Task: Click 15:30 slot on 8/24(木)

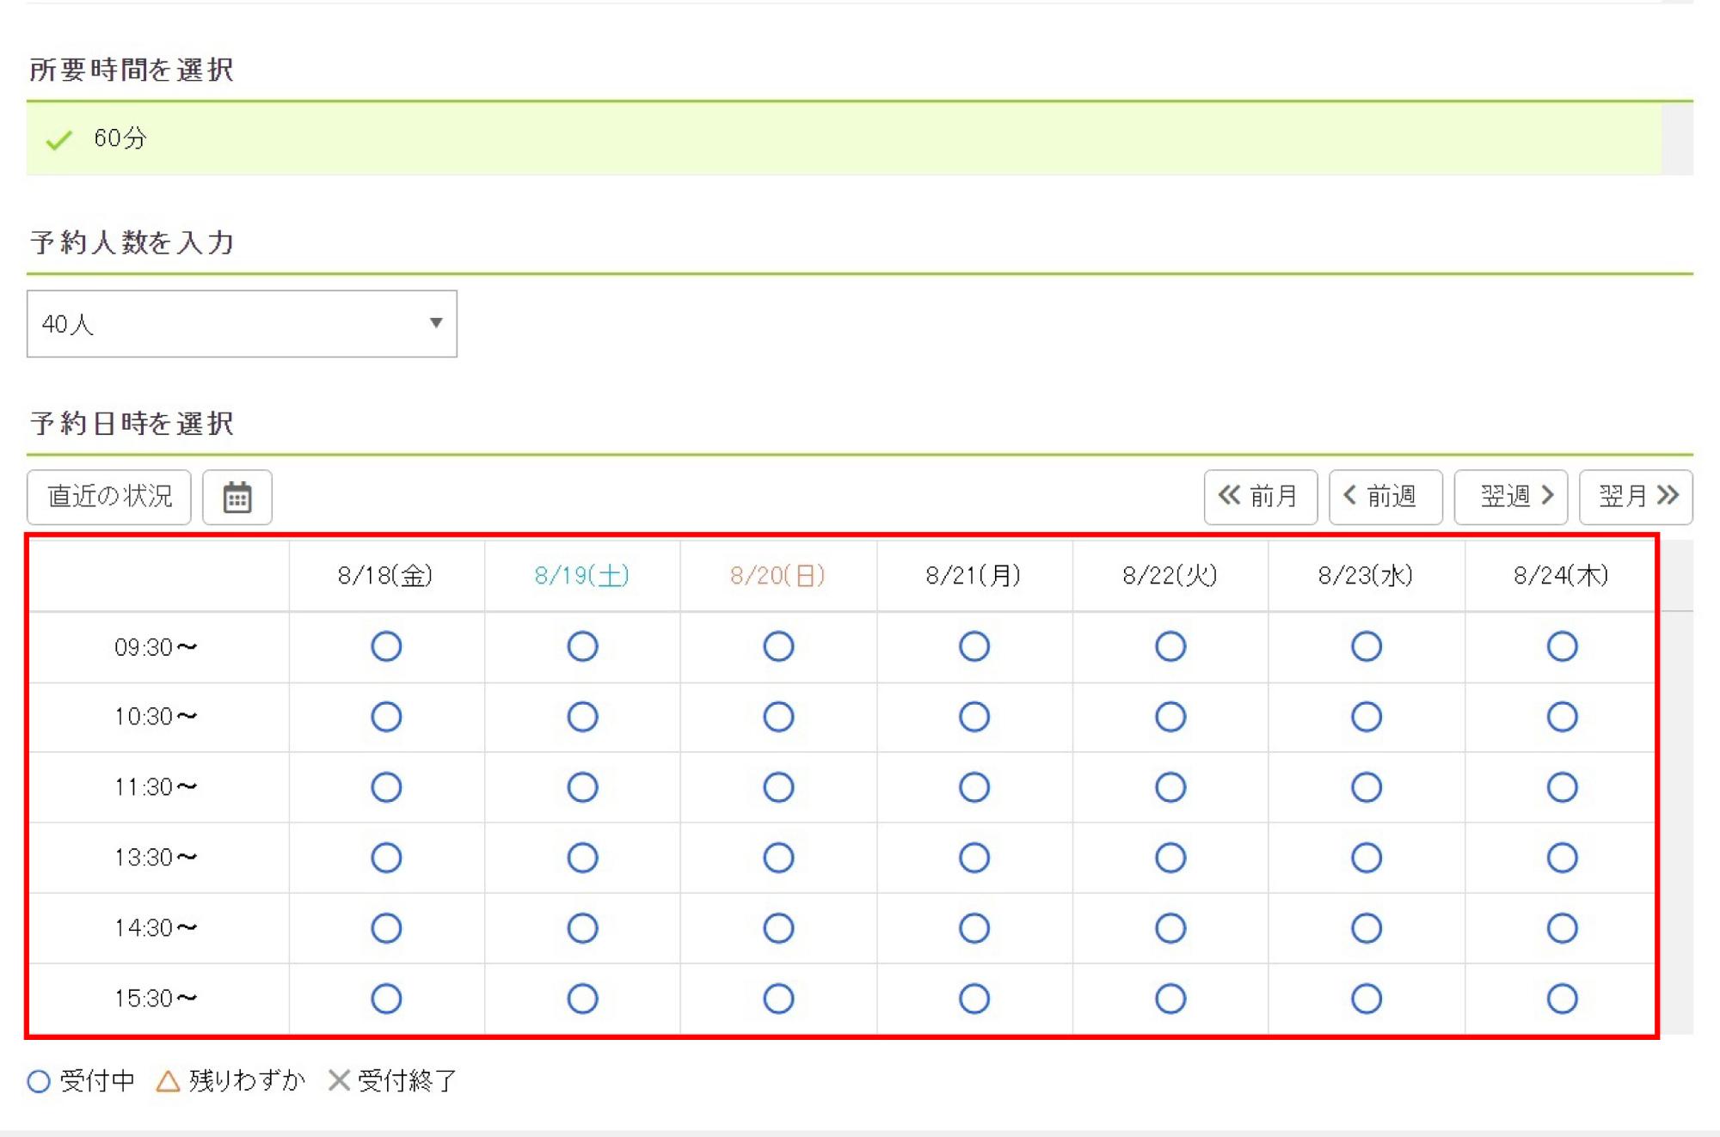Action: (1562, 999)
